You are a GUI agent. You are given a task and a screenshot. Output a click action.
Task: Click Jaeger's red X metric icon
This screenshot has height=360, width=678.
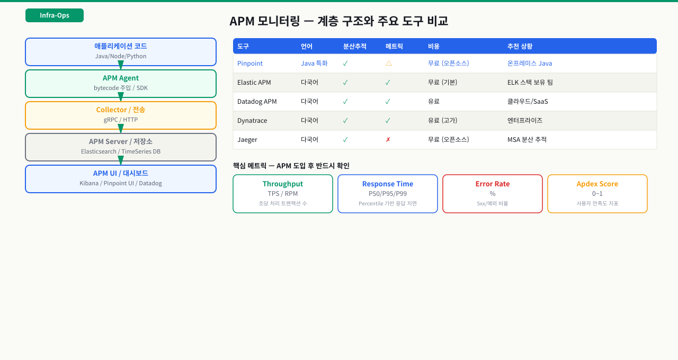click(388, 140)
